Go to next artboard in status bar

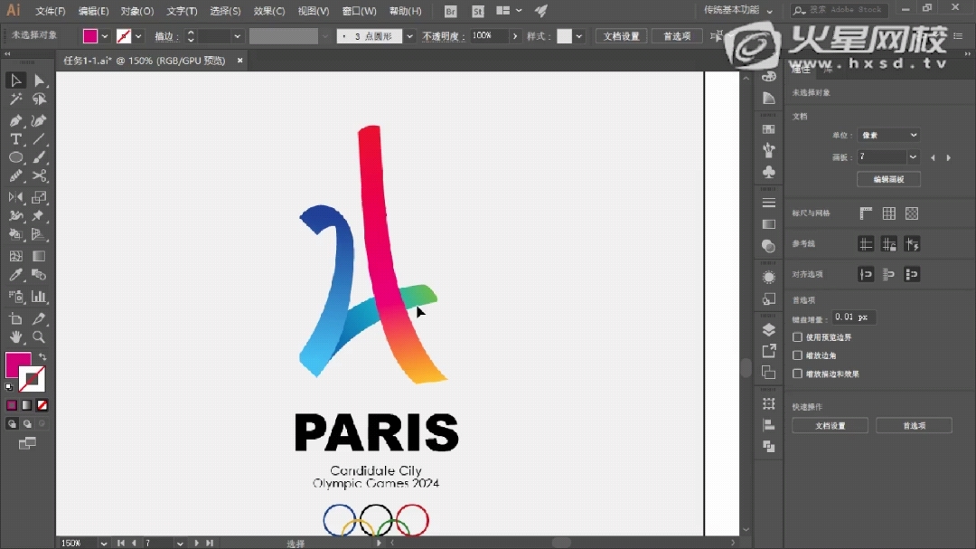196,544
